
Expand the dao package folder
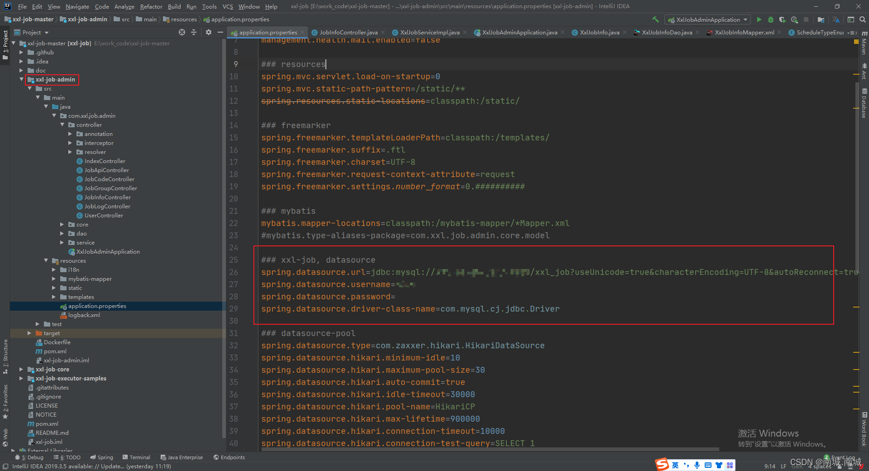point(62,233)
